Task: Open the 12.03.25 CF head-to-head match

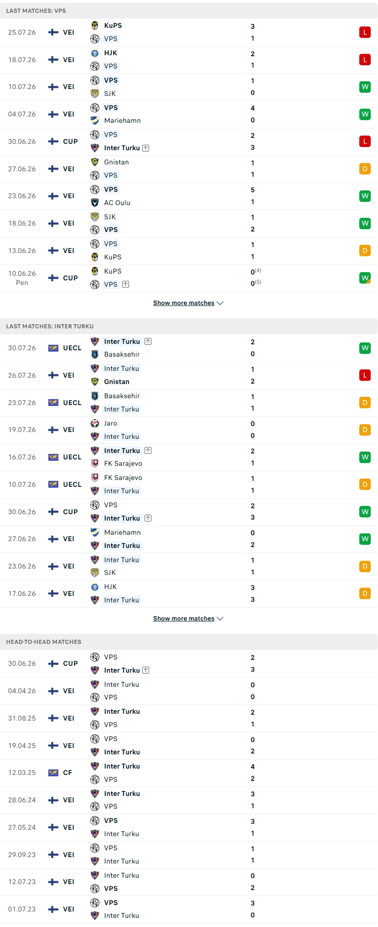Action: (189, 773)
